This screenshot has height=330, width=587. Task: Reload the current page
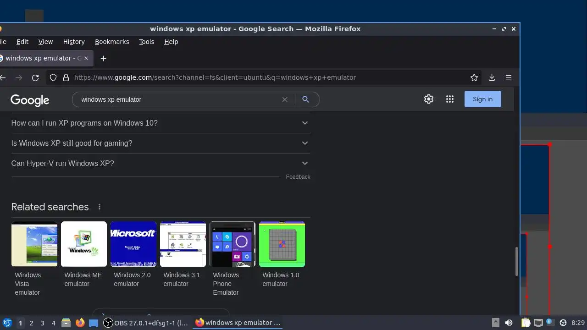point(35,78)
